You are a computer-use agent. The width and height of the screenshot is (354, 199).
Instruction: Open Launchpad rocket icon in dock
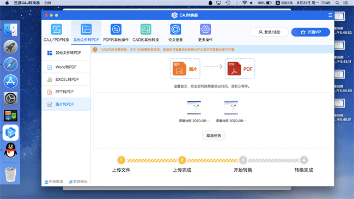pos(10,47)
